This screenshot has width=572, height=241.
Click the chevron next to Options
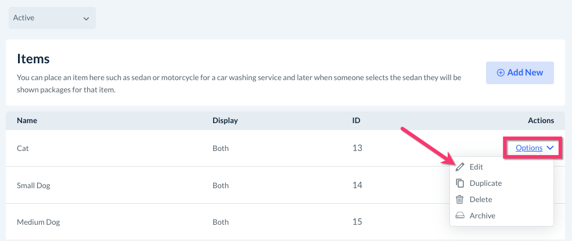pyautogui.click(x=551, y=148)
